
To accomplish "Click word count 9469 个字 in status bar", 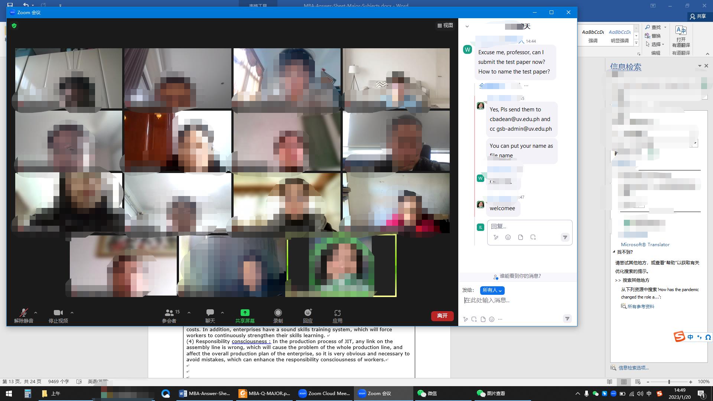I will pos(59,382).
